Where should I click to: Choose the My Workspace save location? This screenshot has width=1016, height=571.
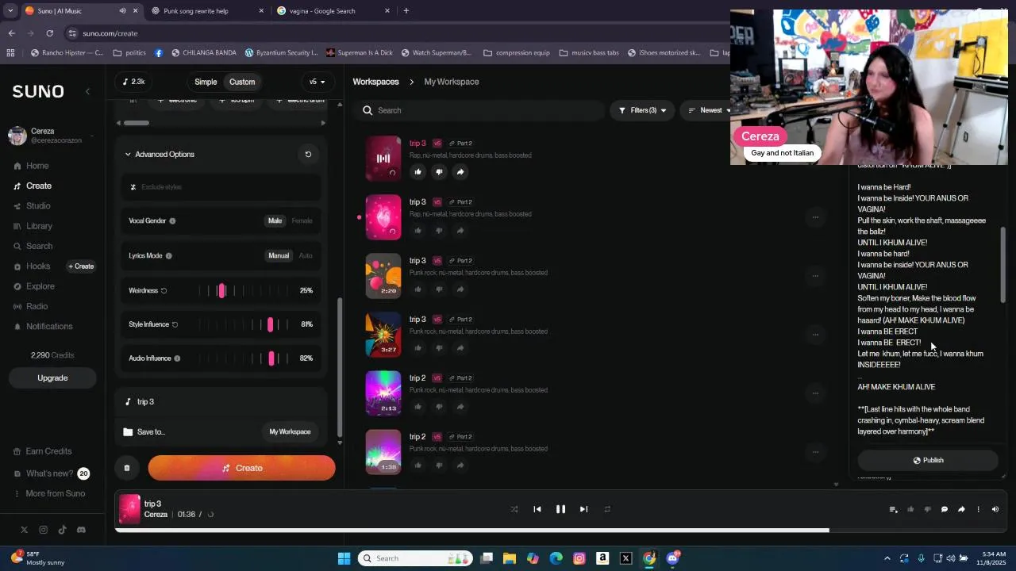[290, 431]
